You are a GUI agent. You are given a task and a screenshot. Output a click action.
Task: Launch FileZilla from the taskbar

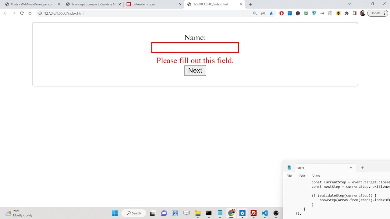[x=253, y=213]
